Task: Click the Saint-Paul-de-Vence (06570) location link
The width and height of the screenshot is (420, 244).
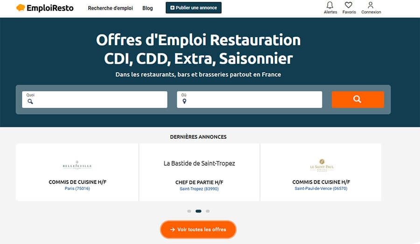Action: click(321, 189)
